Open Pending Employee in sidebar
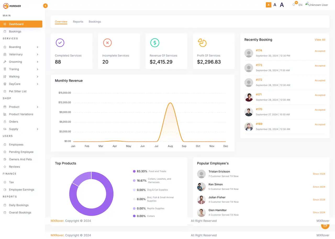This screenshot has width=335, height=239. [21, 152]
